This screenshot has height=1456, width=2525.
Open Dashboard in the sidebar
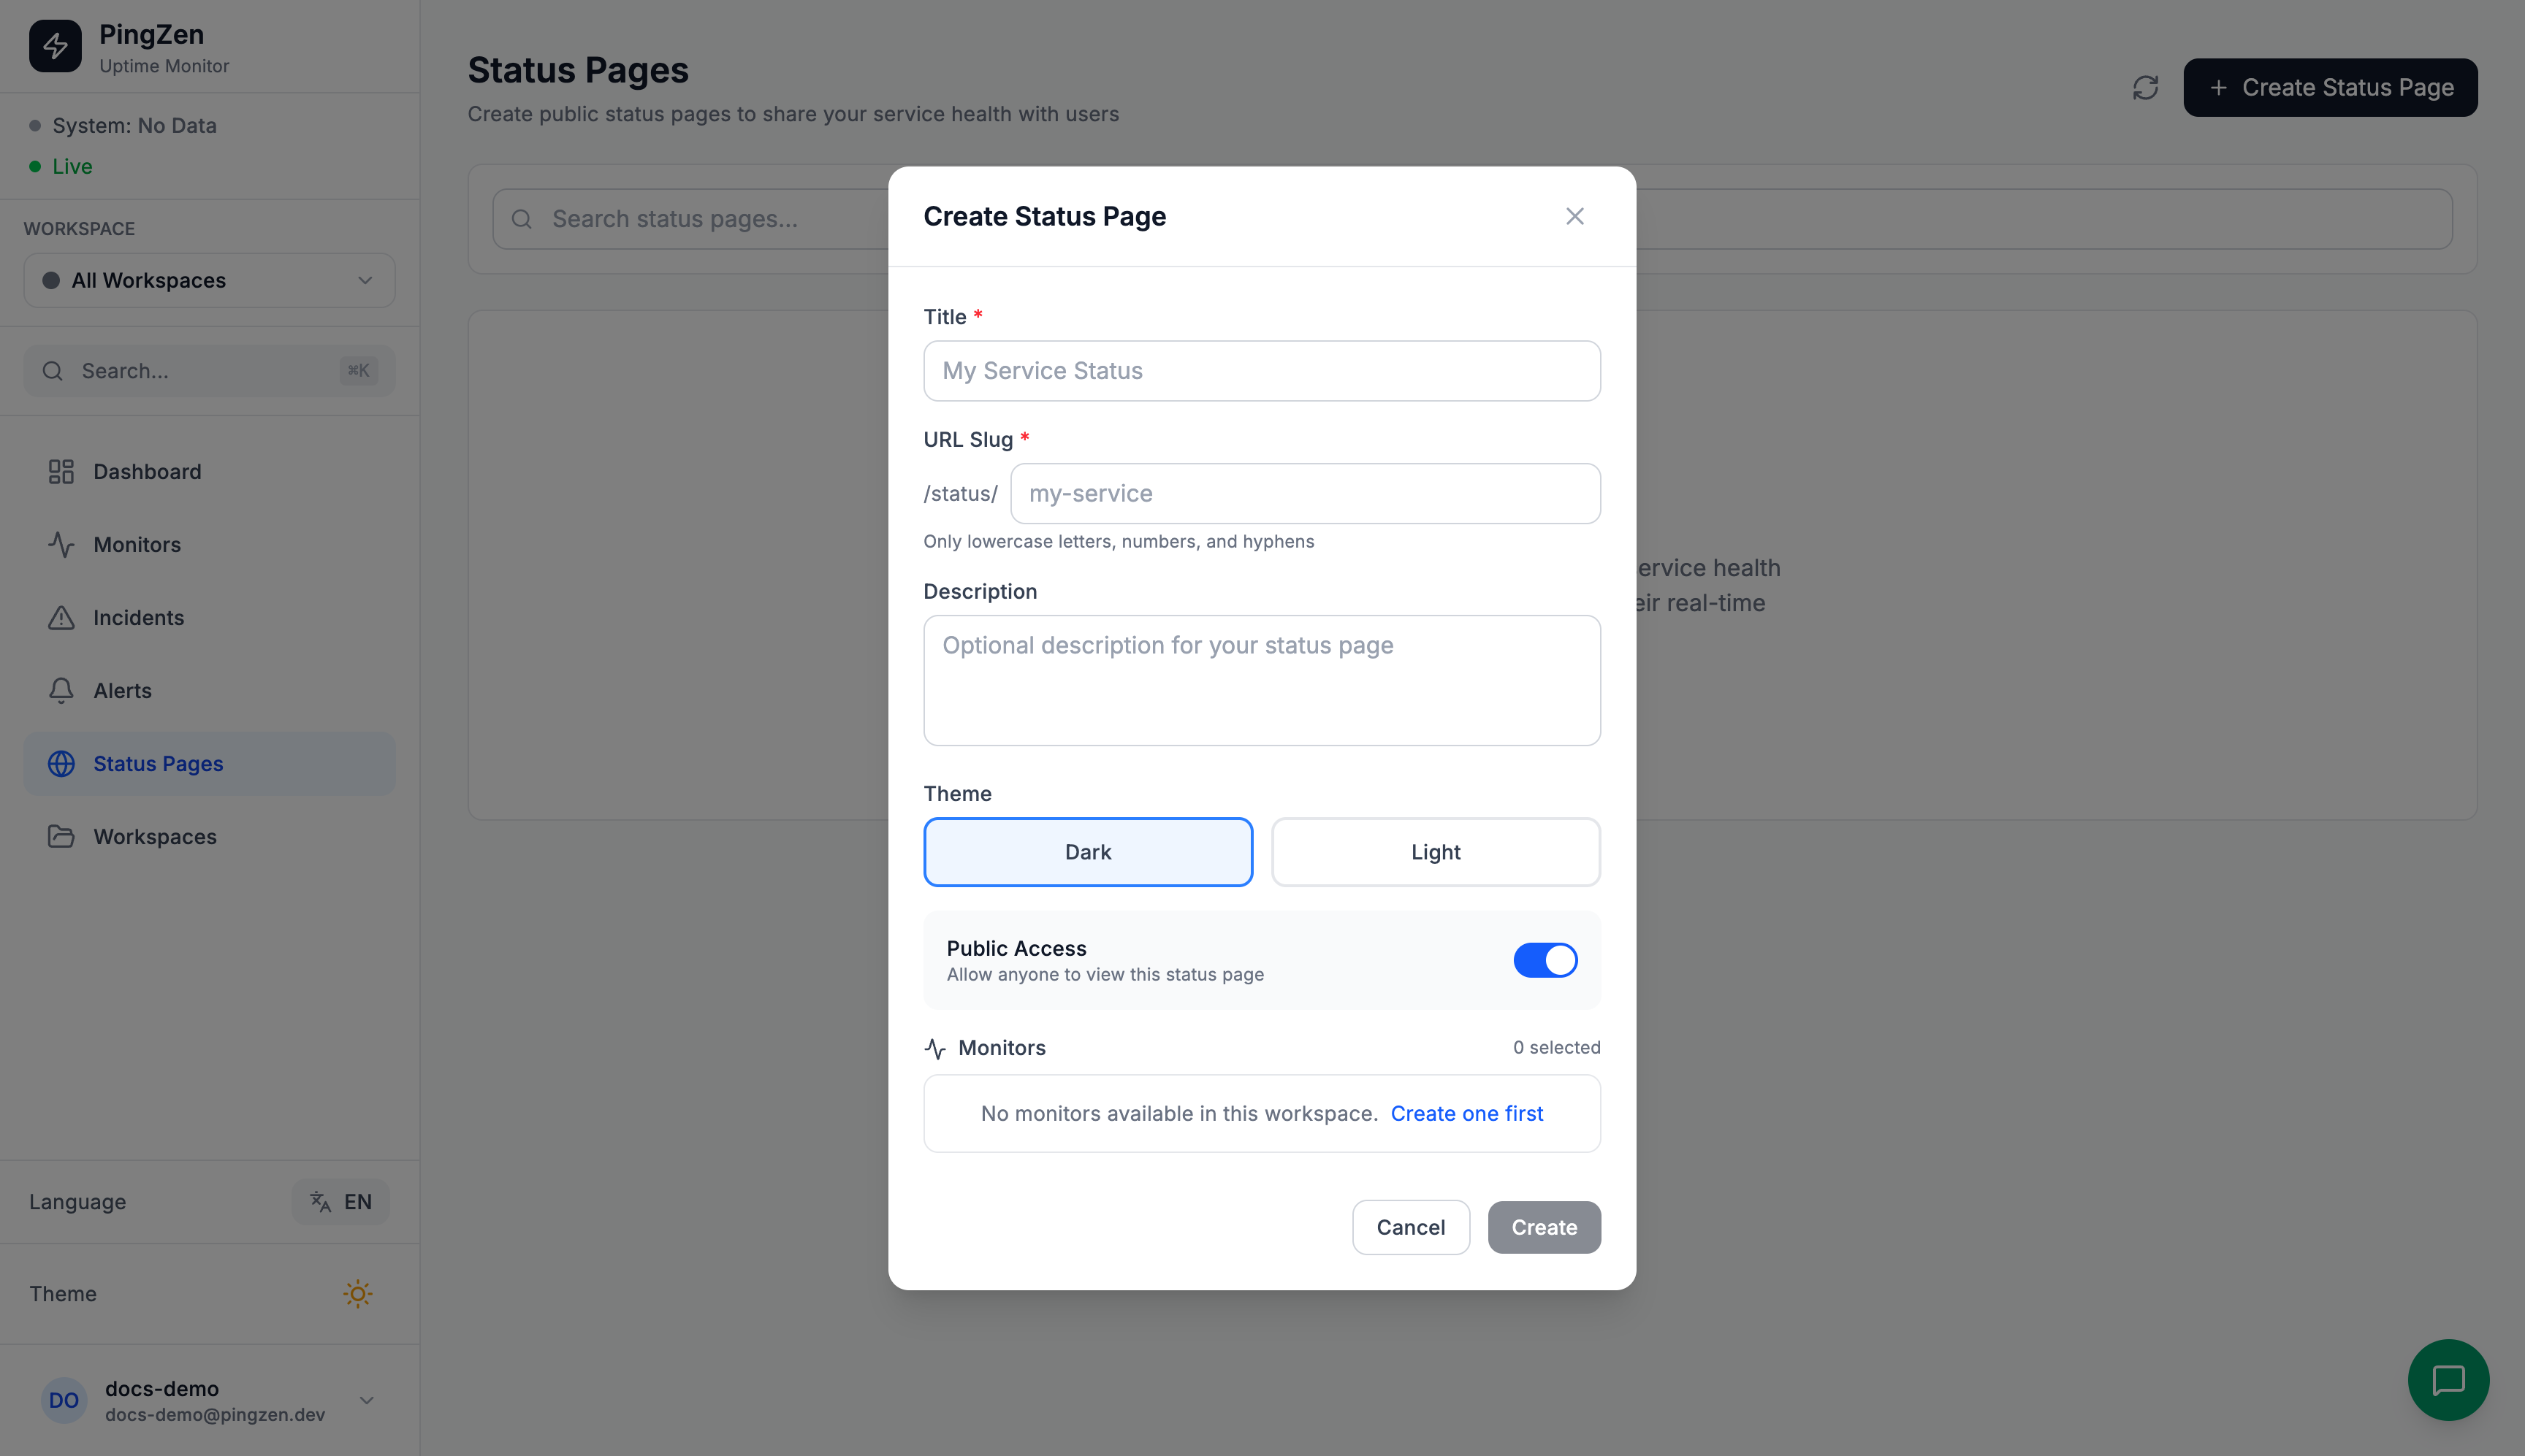tap(209, 472)
